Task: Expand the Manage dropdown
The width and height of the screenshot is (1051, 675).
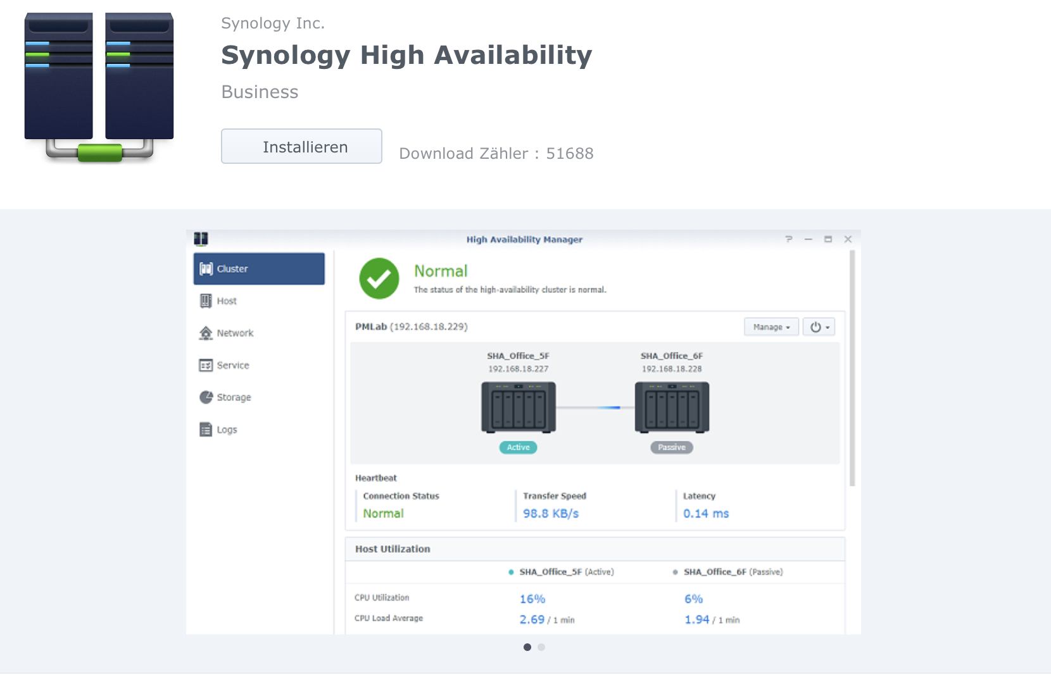Action: (771, 327)
